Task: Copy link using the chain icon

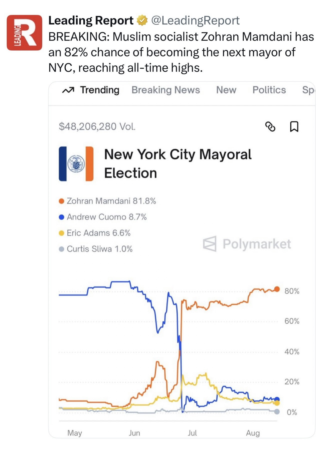Action: point(270,126)
